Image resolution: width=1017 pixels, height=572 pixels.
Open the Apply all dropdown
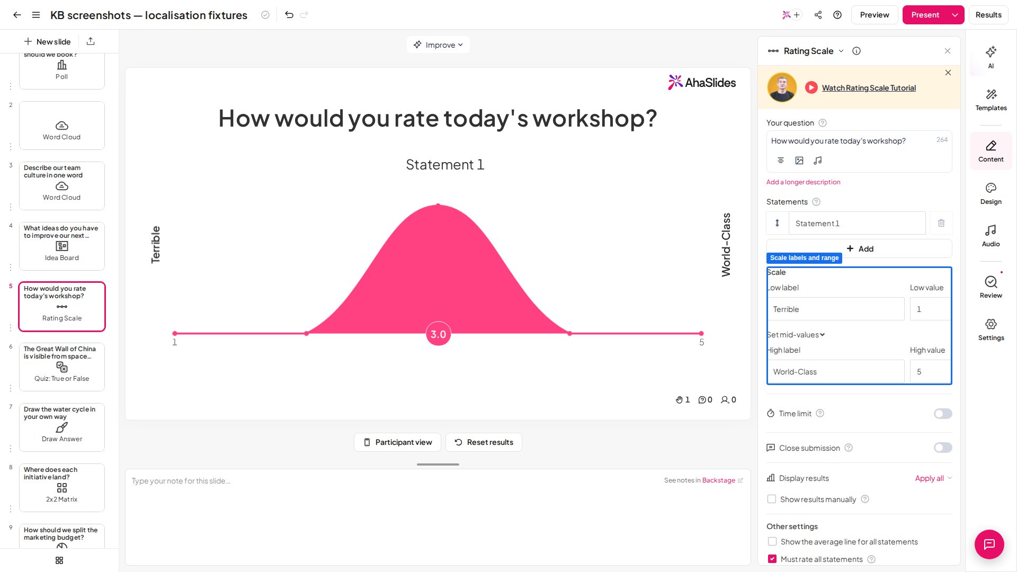pyautogui.click(x=933, y=478)
